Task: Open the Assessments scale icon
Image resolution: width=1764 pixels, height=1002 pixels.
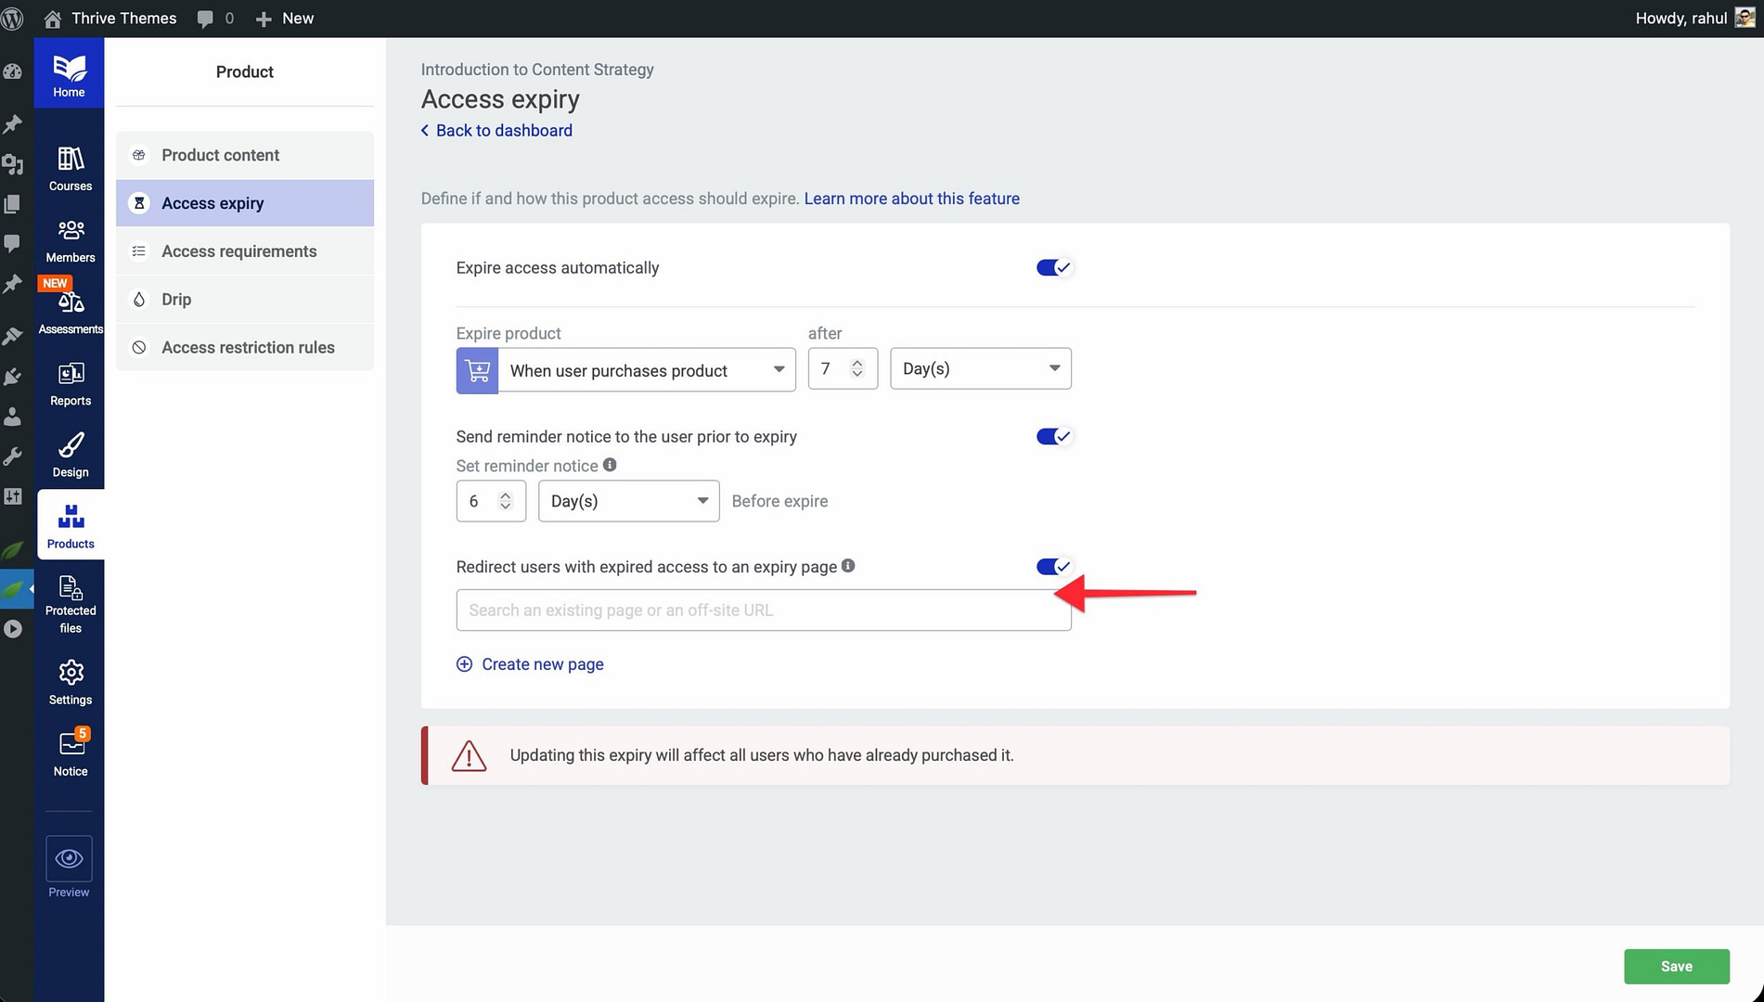Action: pos(71,302)
